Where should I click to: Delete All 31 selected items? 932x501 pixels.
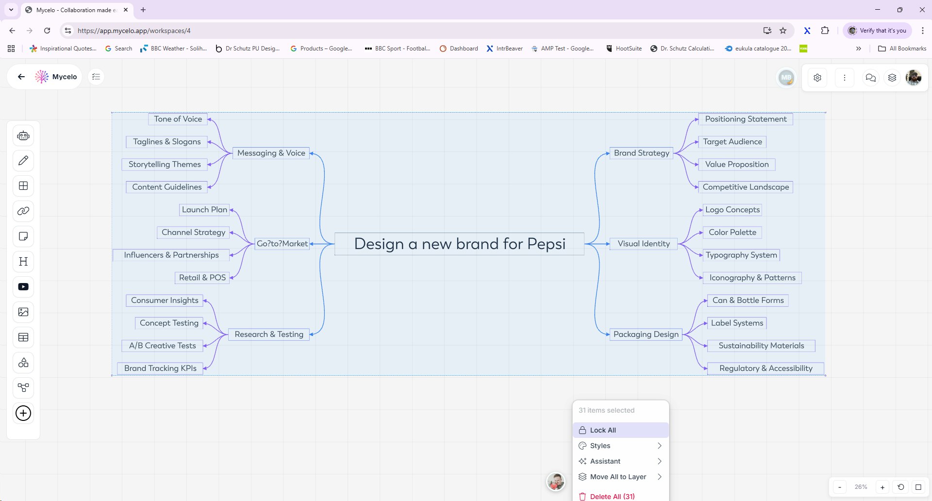click(612, 496)
